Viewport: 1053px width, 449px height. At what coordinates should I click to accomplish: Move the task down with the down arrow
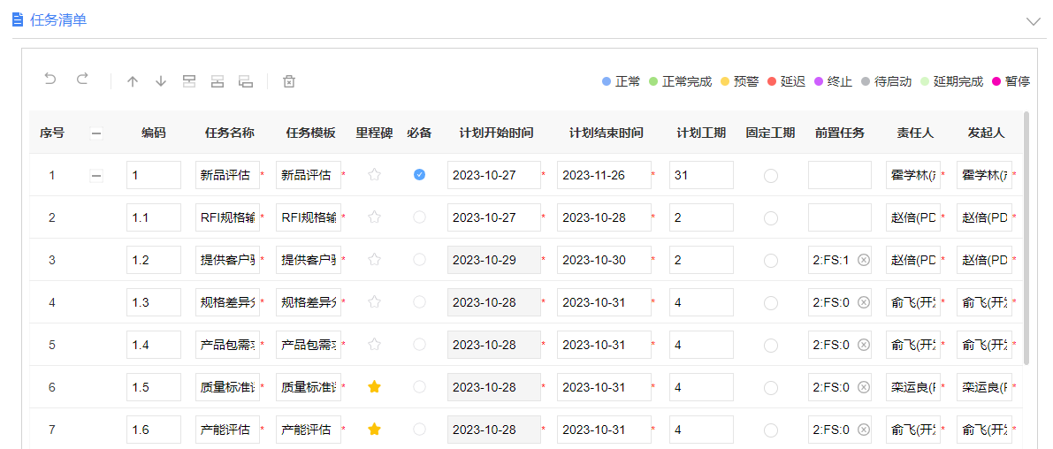(x=161, y=81)
